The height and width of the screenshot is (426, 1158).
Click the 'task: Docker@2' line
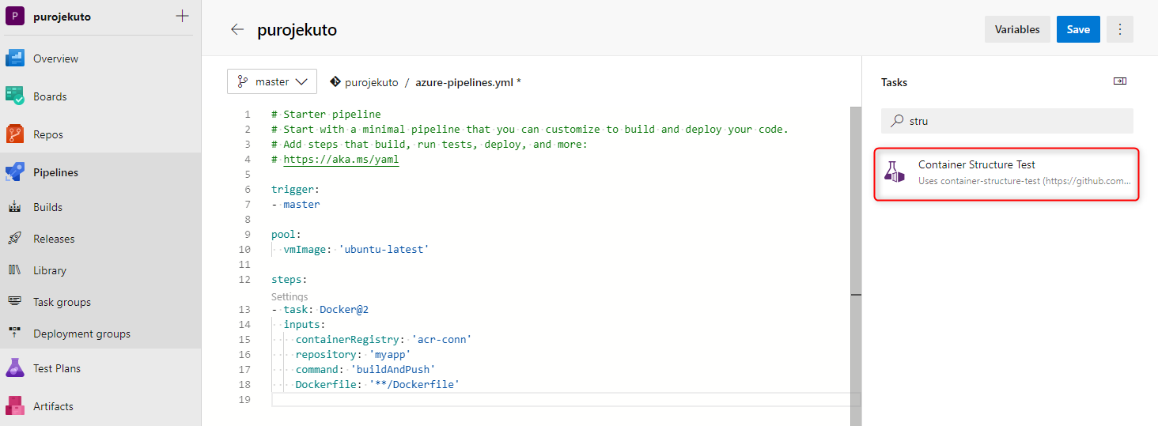pos(320,309)
